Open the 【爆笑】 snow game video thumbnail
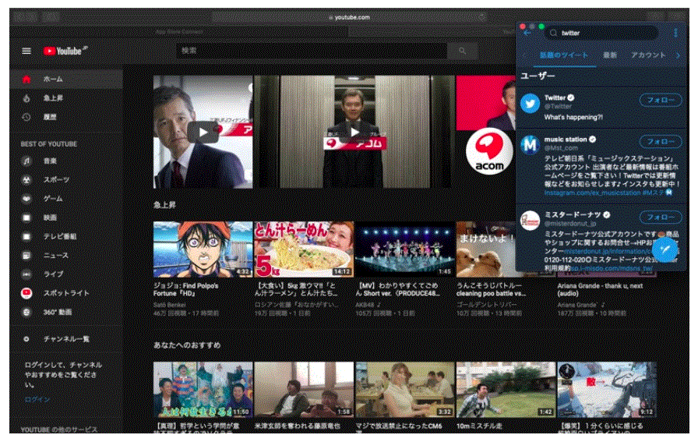Viewport: 698px width, 442px height. [x=607, y=390]
